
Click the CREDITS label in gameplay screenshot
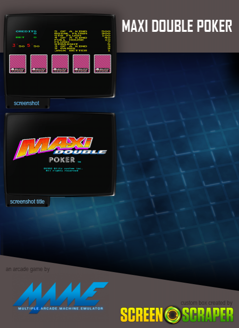[x=26, y=31]
